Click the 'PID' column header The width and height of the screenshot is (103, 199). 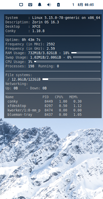coord(46,97)
